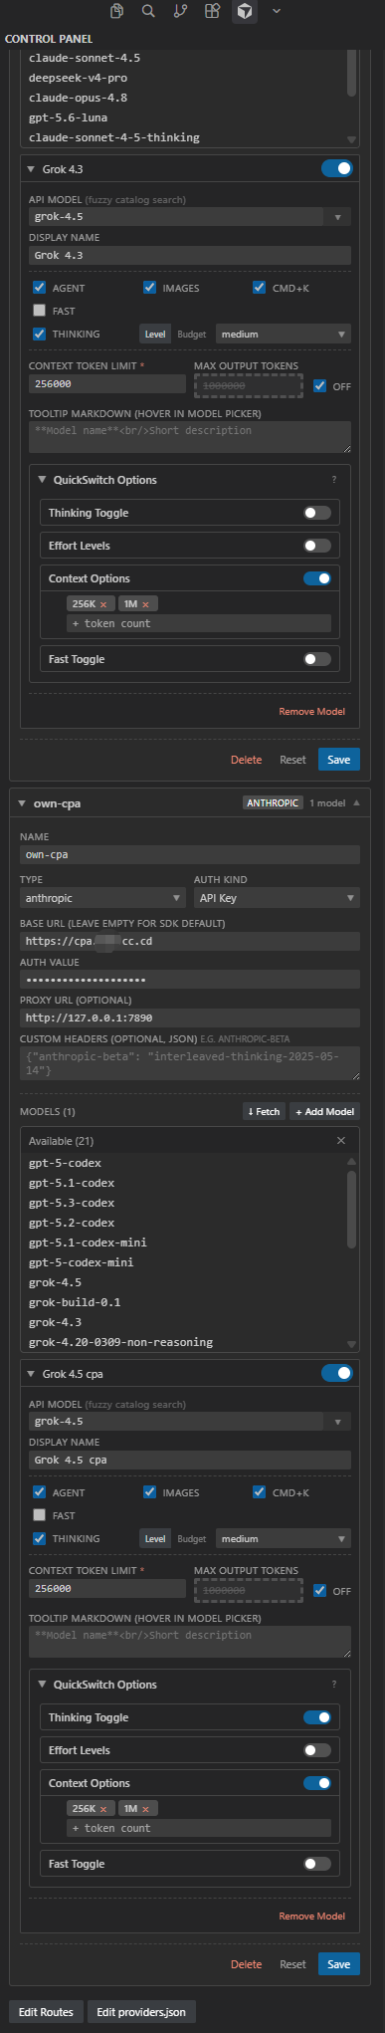Open the Search magnifier icon
The height and width of the screenshot is (2033, 385).
point(148,11)
